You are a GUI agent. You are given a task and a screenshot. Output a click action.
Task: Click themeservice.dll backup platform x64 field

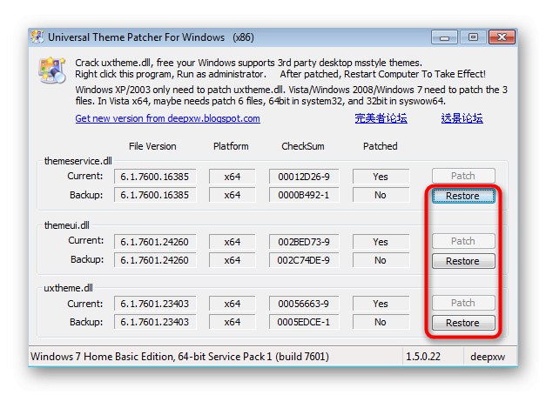point(233,195)
